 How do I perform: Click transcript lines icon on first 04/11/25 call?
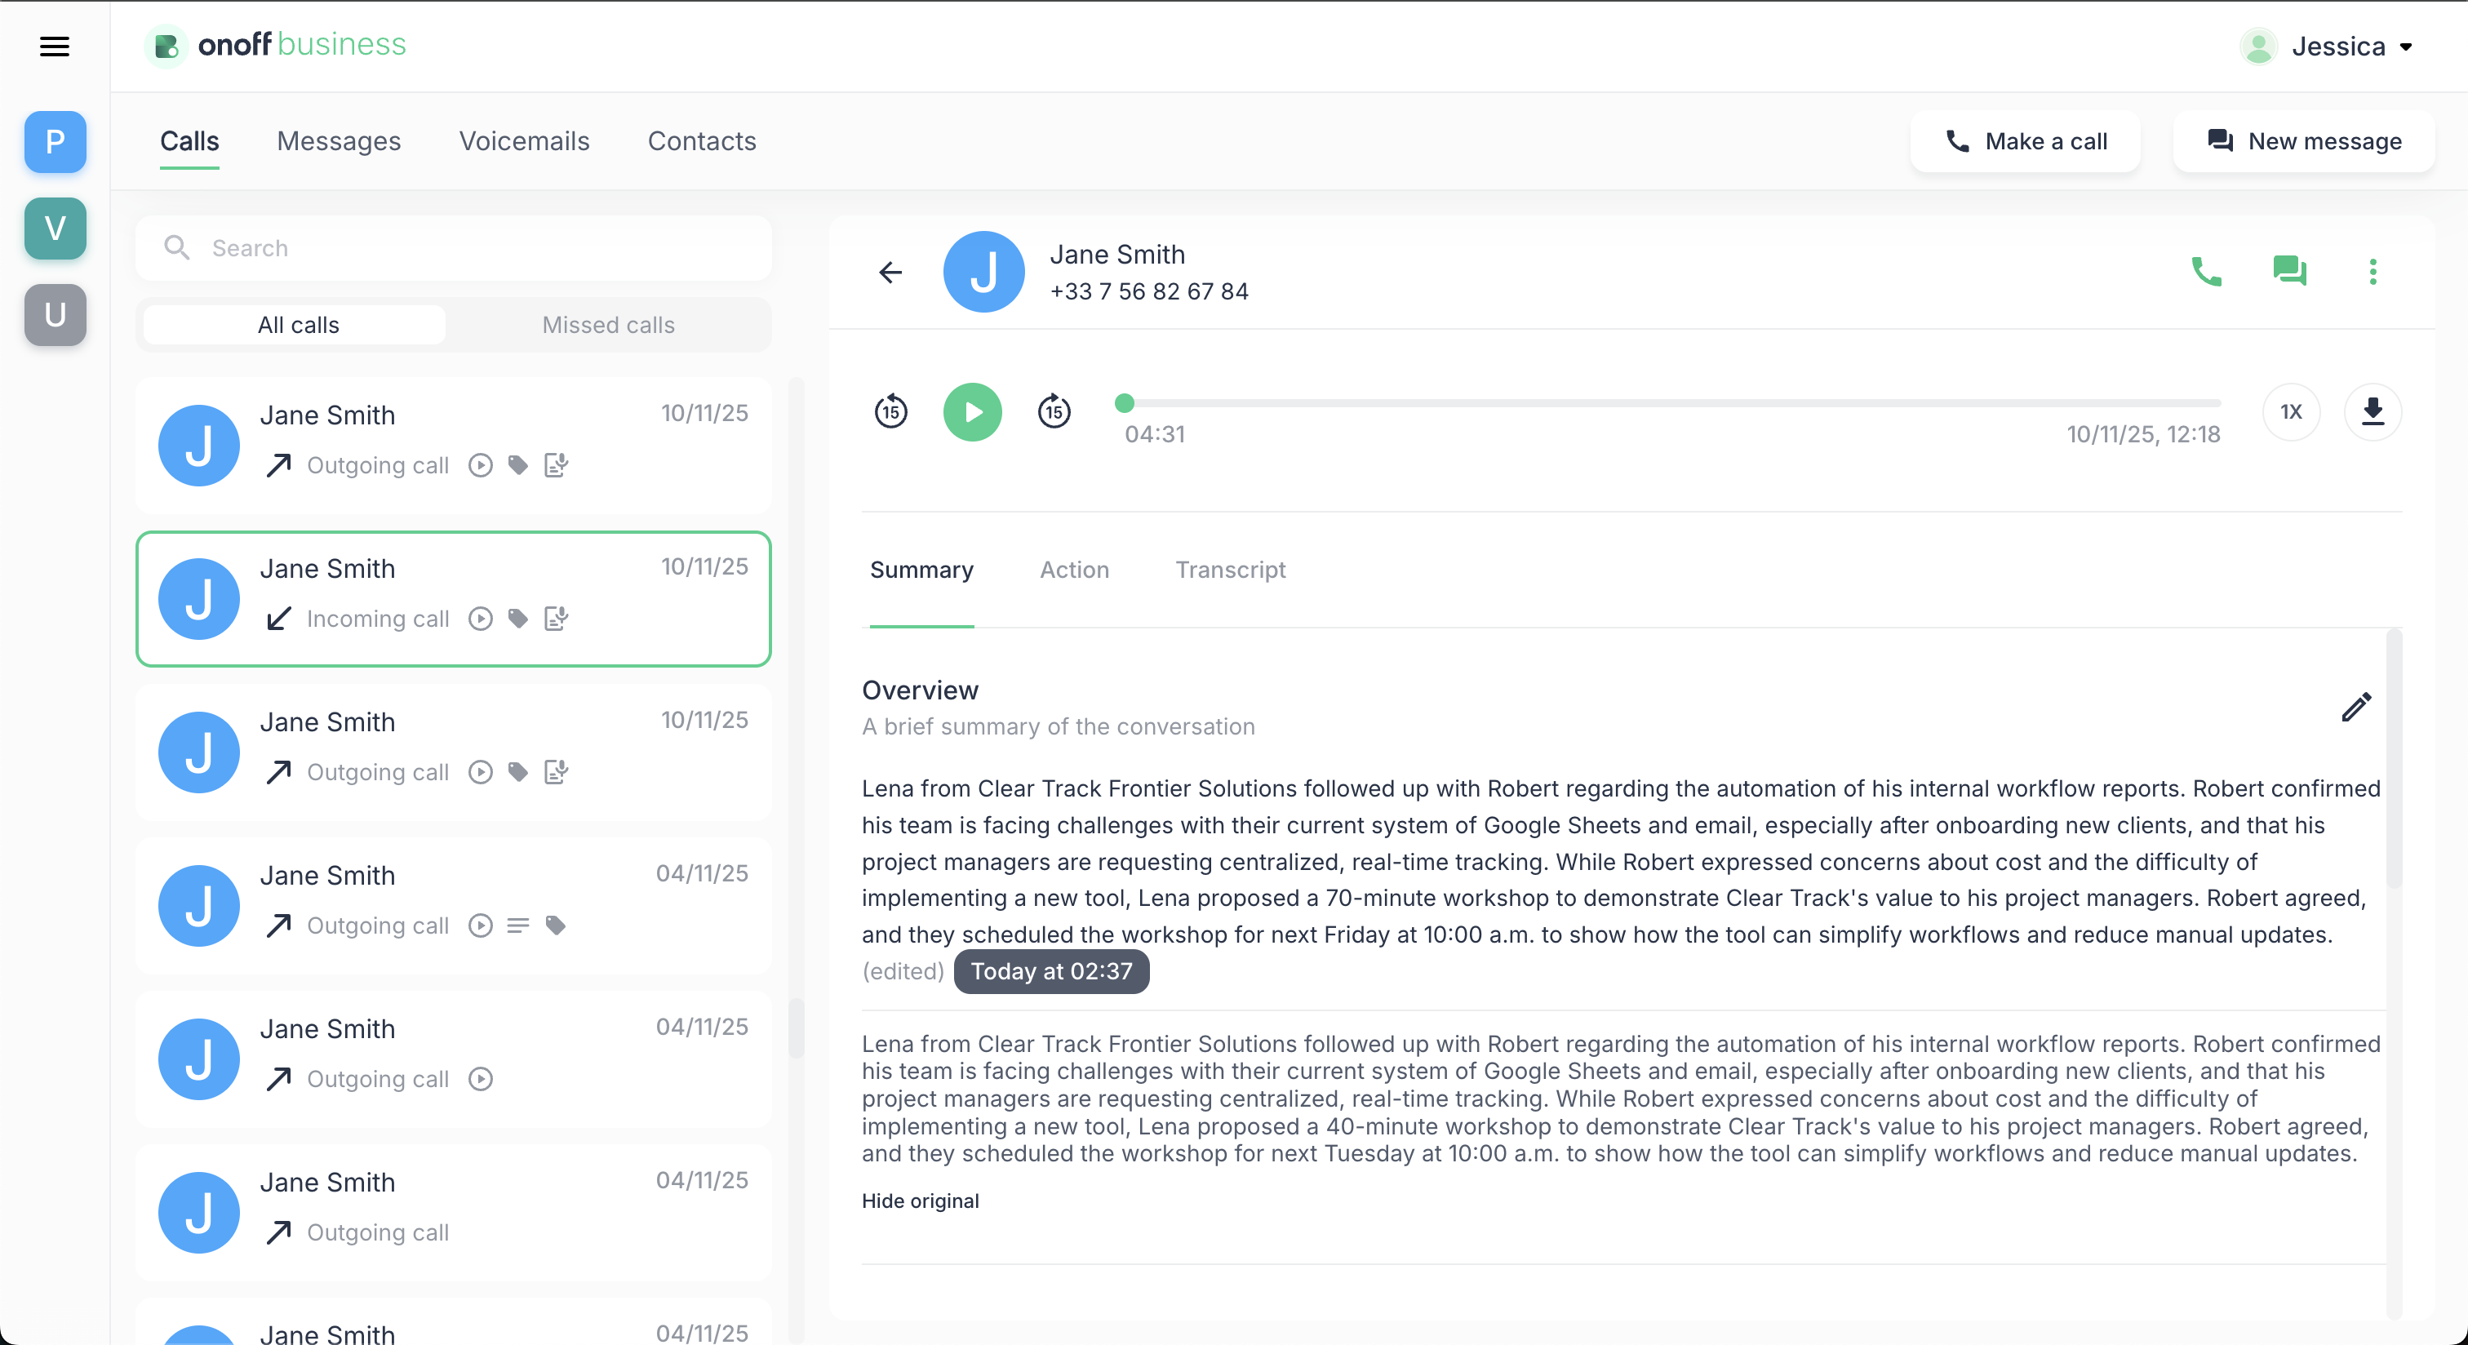click(x=518, y=926)
